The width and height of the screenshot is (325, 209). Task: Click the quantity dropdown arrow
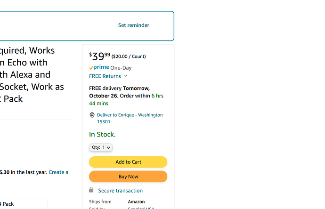tap(108, 147)
